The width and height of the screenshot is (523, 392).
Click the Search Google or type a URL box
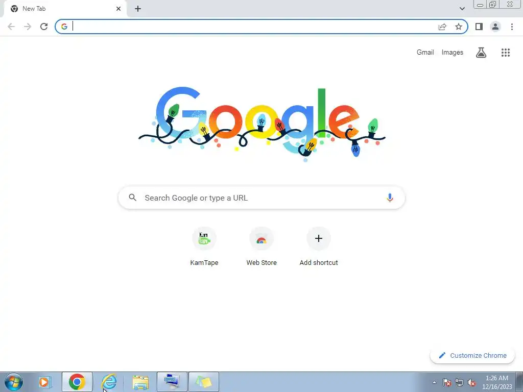tap(261, 198)
